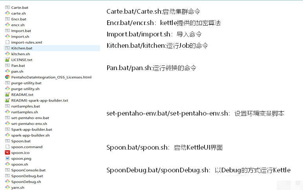Click the Pan.bat/pan.sh description line
Image resolution: width=303 pixels, height=190 pixels.
(x=151, y=68)
